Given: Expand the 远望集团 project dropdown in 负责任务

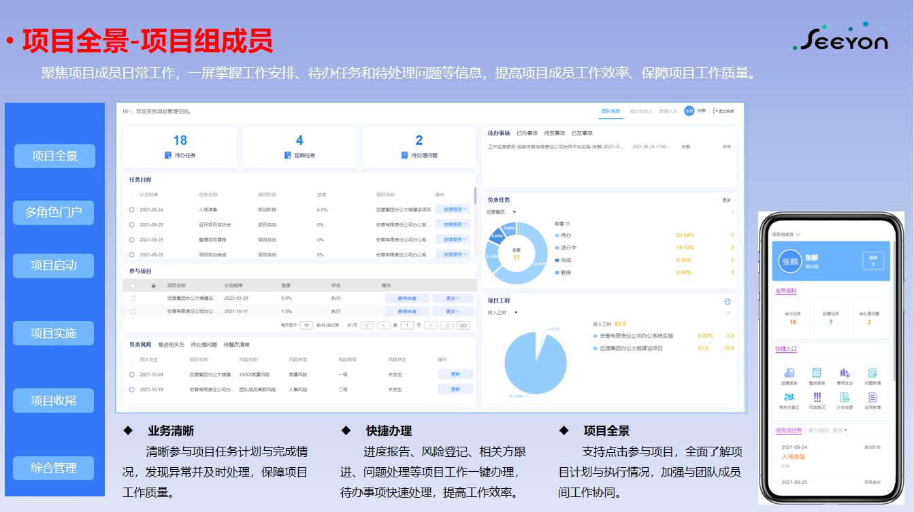Looking at the screenshot, I should coord(514,212).
